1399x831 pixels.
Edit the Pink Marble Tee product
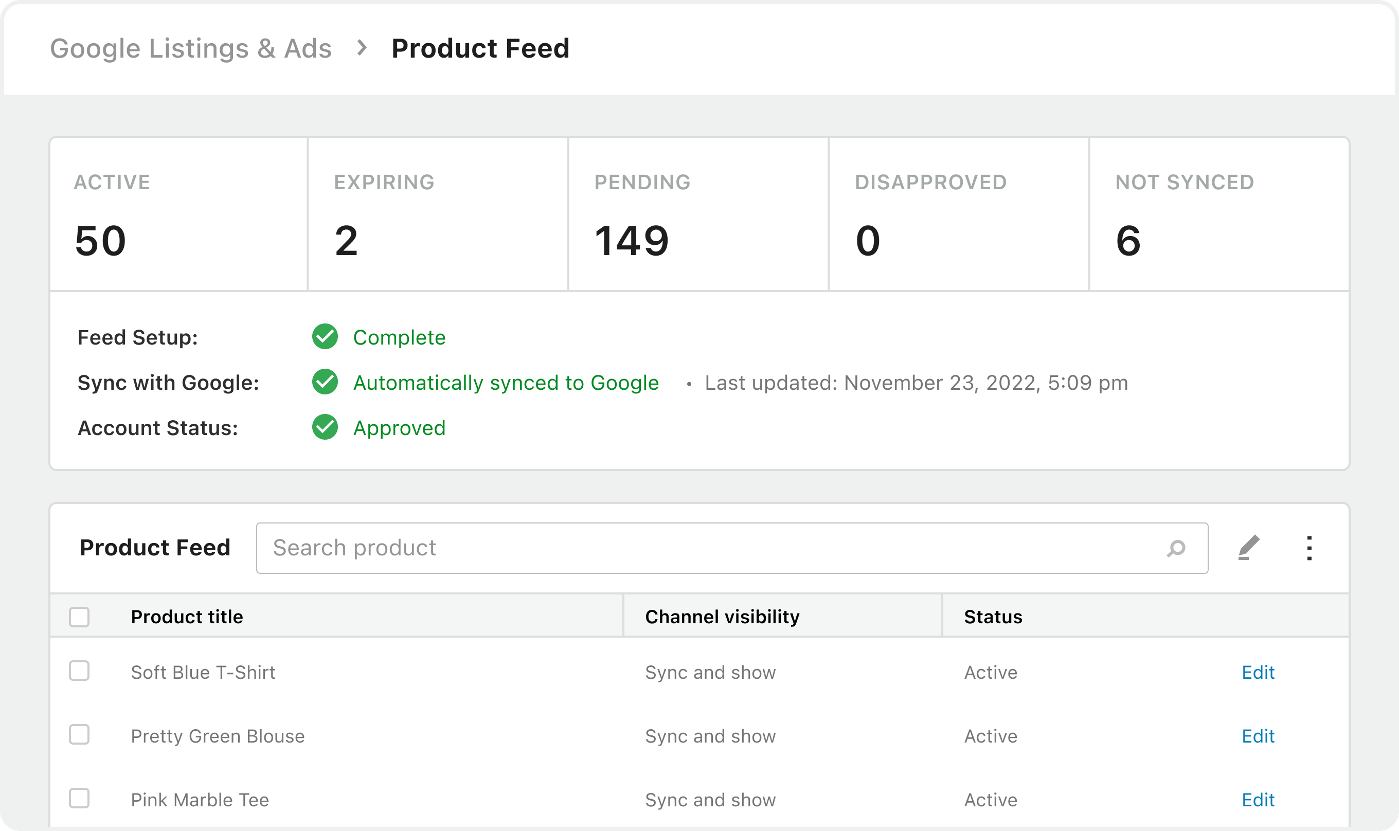(x=1258, y=800)
